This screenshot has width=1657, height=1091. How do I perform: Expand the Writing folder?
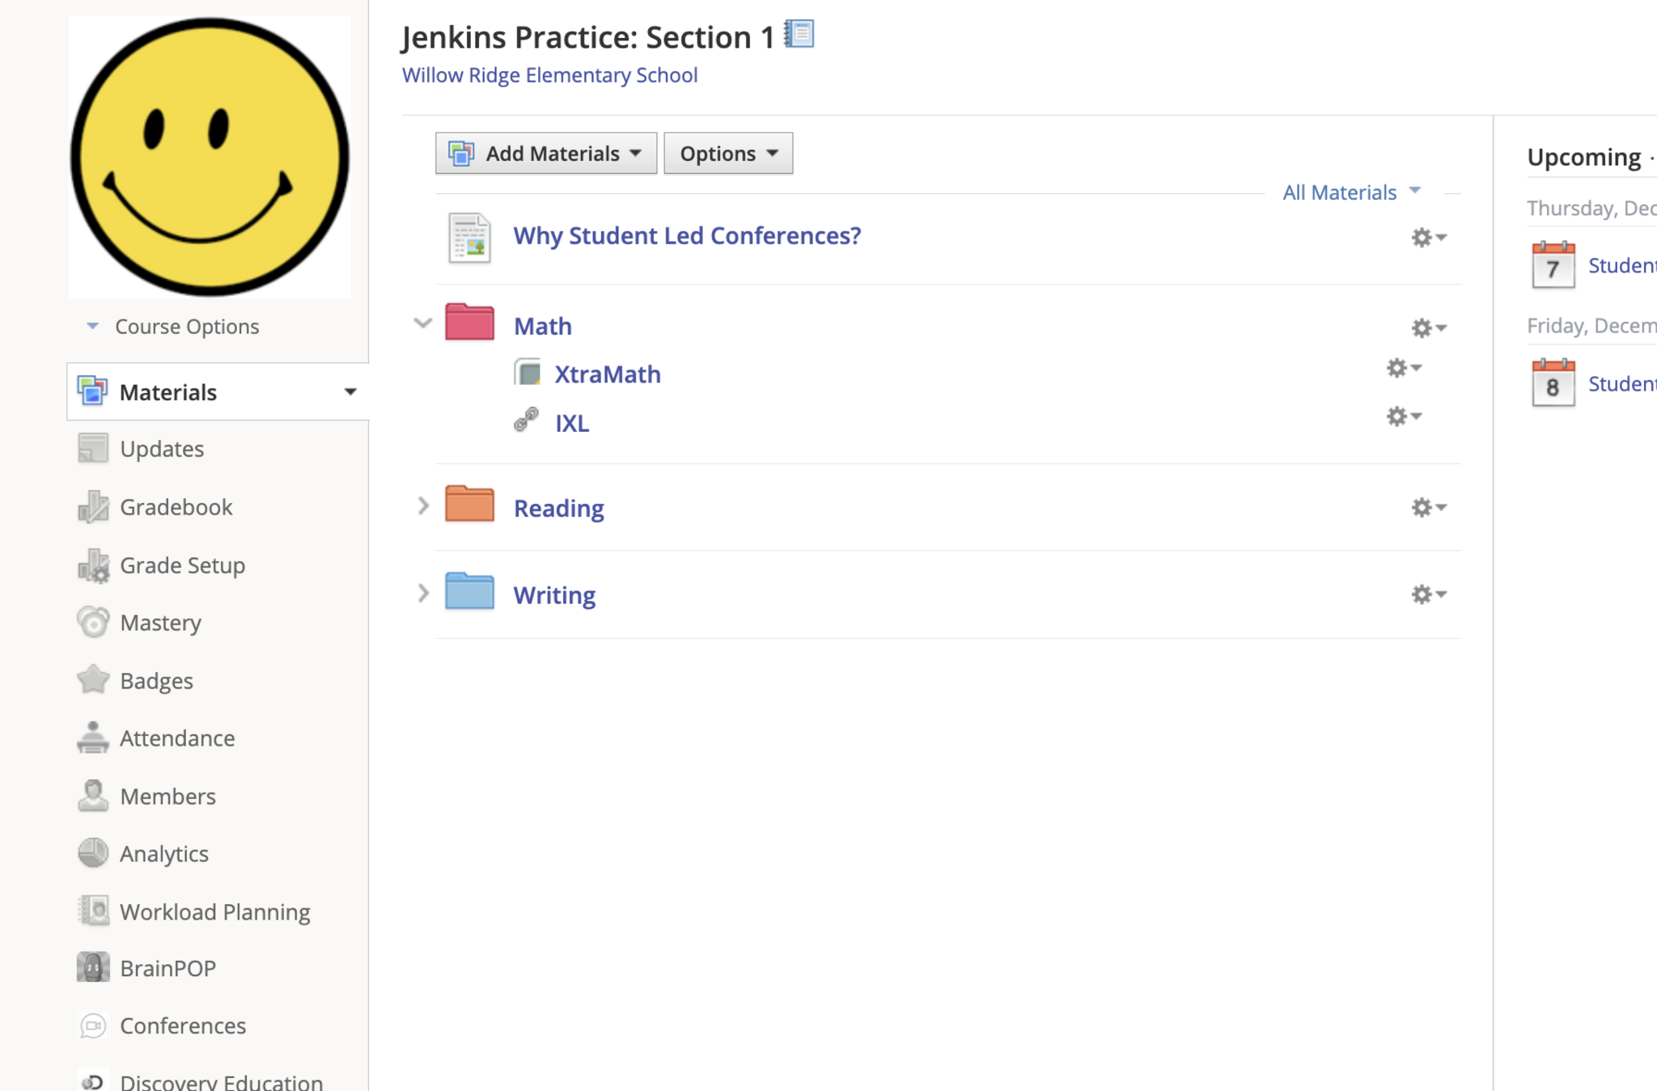422,594
